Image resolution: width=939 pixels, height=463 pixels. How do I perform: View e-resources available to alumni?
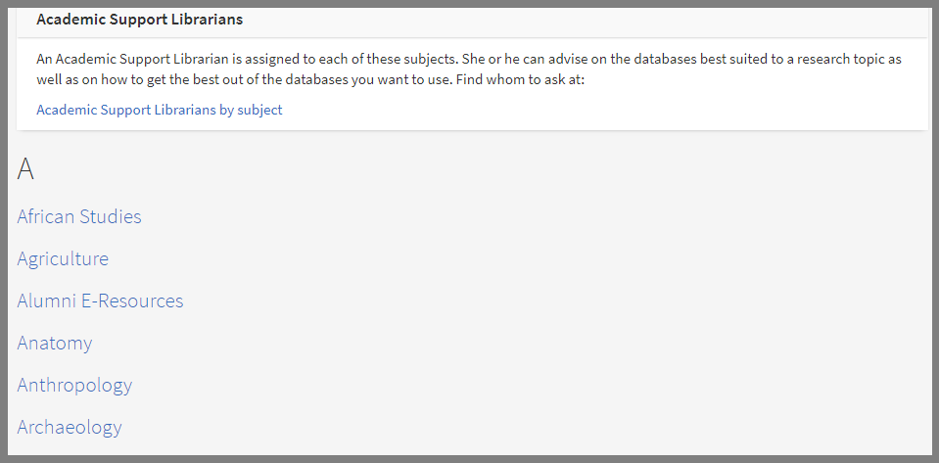tap(100, 301)
